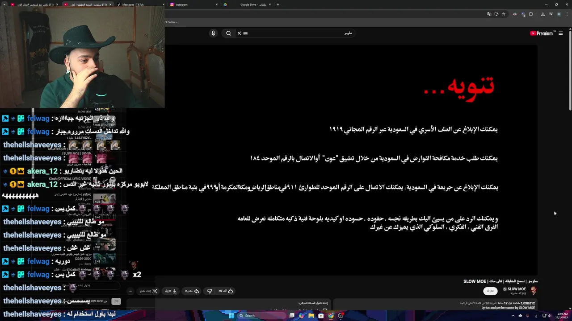572x321 pixels.
Task: Click the Subscribe button beside SLOW MOE
Action: coord(490,291)
